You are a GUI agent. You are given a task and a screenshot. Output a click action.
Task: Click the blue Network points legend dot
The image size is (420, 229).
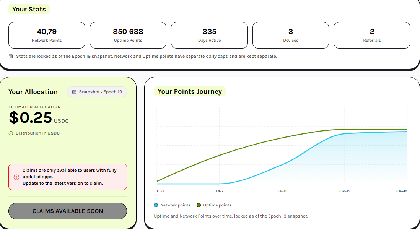point(156,205)
